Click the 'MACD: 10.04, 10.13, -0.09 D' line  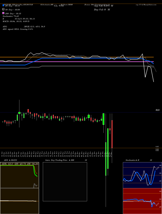[x=16, y=21]
